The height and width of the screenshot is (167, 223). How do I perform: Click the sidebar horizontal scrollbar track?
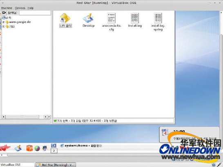coord(22,117)
